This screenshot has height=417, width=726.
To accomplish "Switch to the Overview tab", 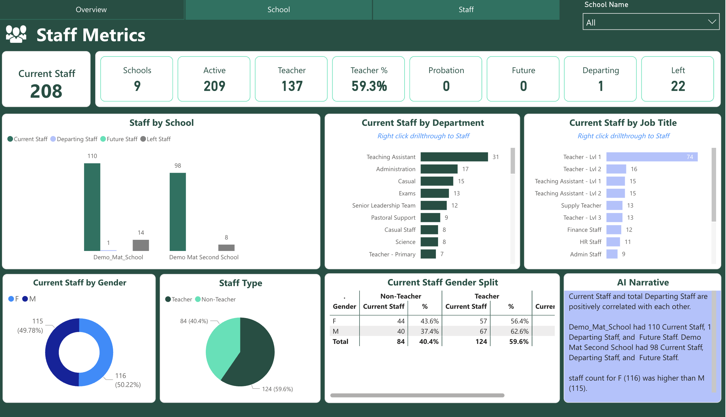I will point(91,10).
